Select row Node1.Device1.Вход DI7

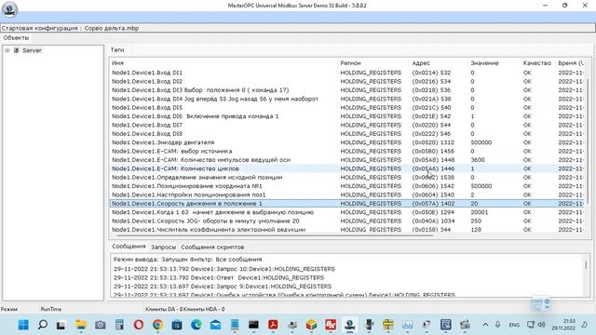(x=347, y=125)
